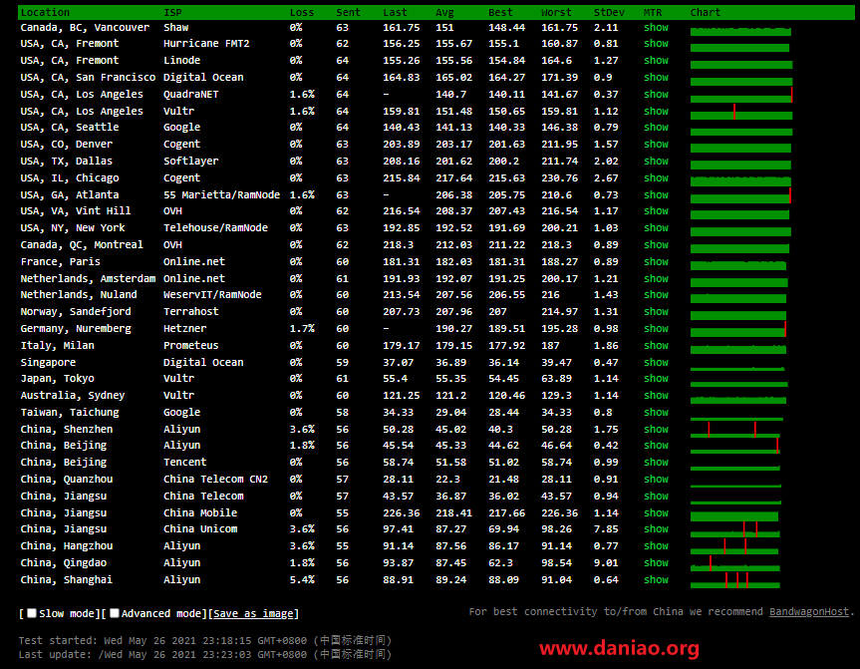The width and height of the screenshot is (860, 669).
Task: Click the latency chart for Shenzhen Aliyun
Action: point(735,429)
